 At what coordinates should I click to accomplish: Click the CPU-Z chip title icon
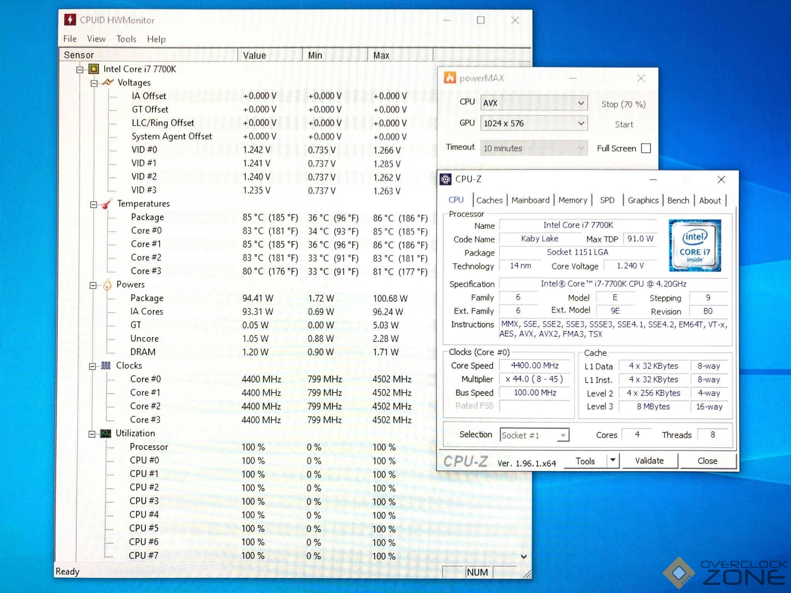point(446,179)
